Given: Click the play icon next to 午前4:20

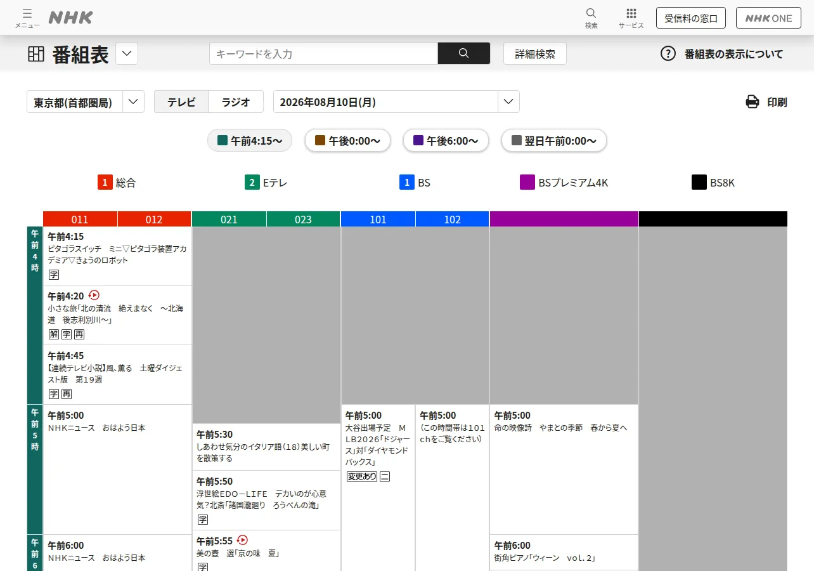Looking at the screenshot, I should 94,295.
